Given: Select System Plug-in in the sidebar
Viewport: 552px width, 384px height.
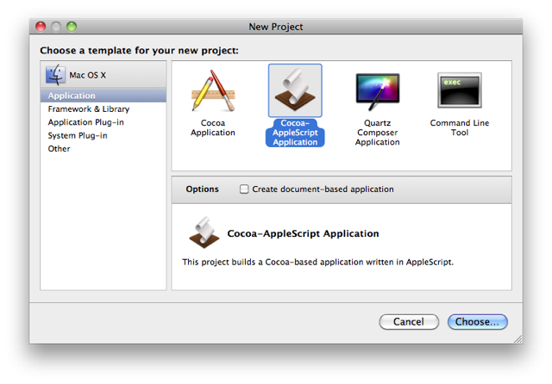Looking at the screenshot, I should (79, 135).
